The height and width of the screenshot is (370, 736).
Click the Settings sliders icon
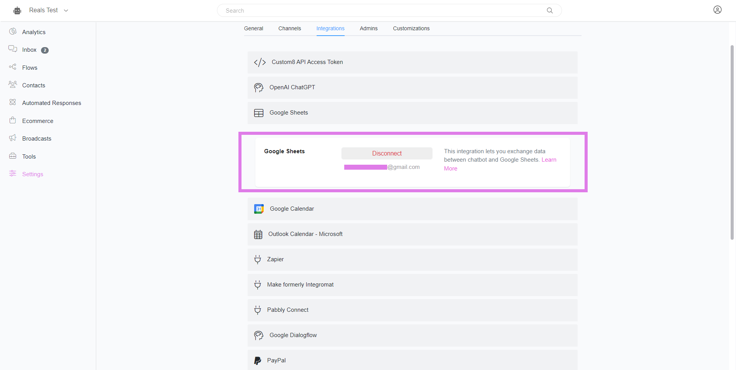pyautogui.click(x=13, y=174)
